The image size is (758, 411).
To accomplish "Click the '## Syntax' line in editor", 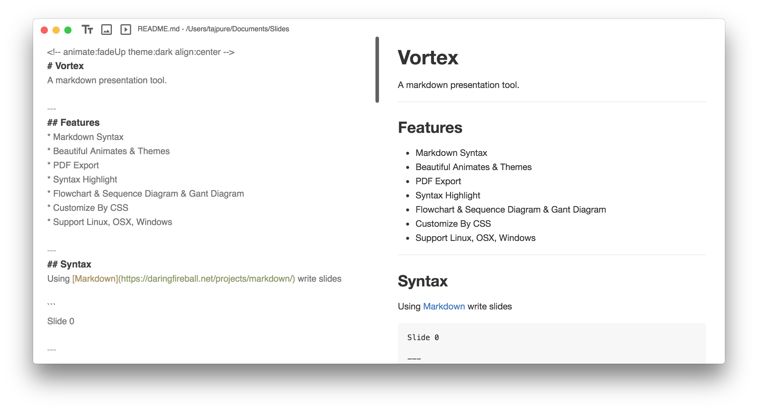I will [x=69, y=264].
